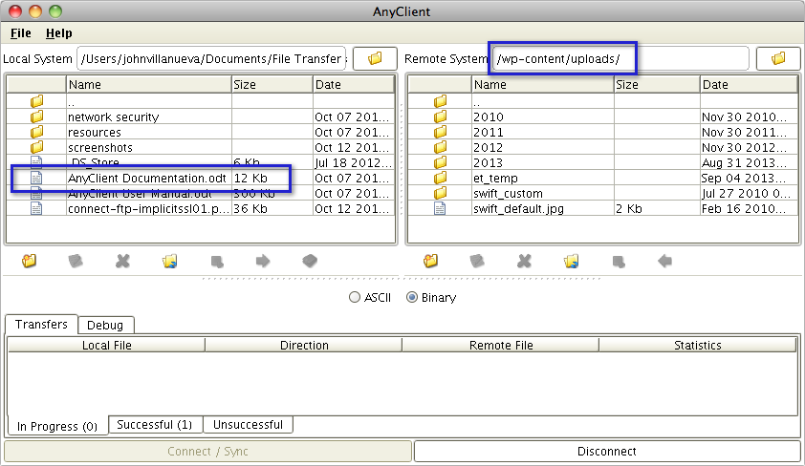
Task: Select remote folder '2011'
Action: 489,133
